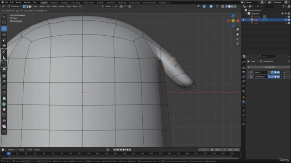Viewport: 291px width, 163px height.
Task: Toggle Mirror modifier viewport display
Action: pos(275,72)
